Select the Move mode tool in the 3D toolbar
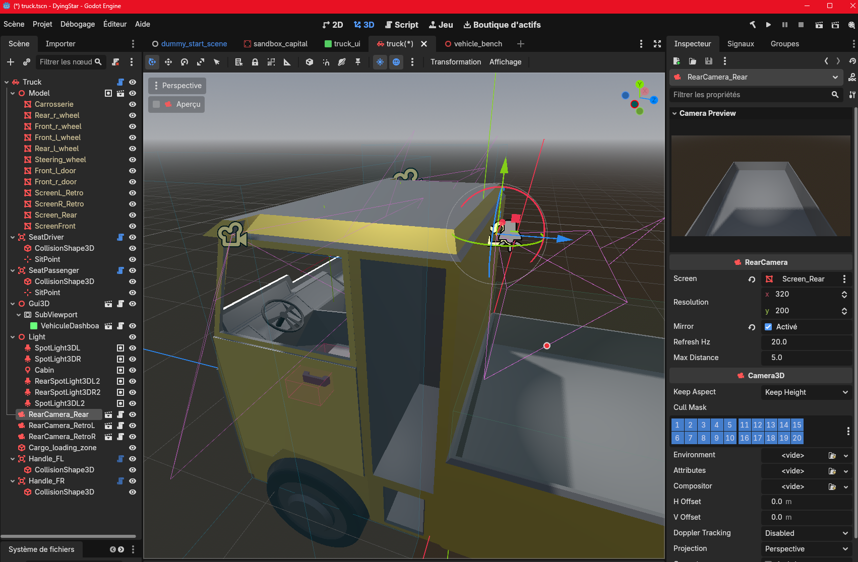The height and width of the screenshot is (562, 858). point(168,62)
